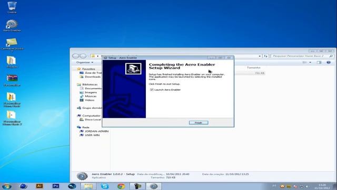This screenshot has height=190, width=337.
Task: Open Photoshop from taskbar
Action: [56, 186]
